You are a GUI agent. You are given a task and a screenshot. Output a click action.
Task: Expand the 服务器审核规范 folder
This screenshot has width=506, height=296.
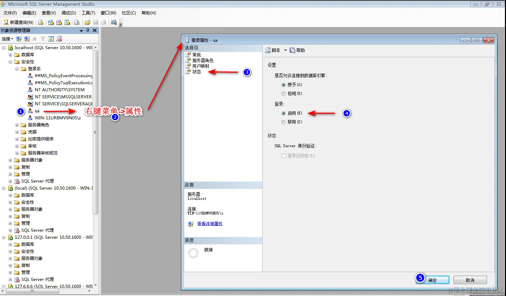tap(17, 153)
